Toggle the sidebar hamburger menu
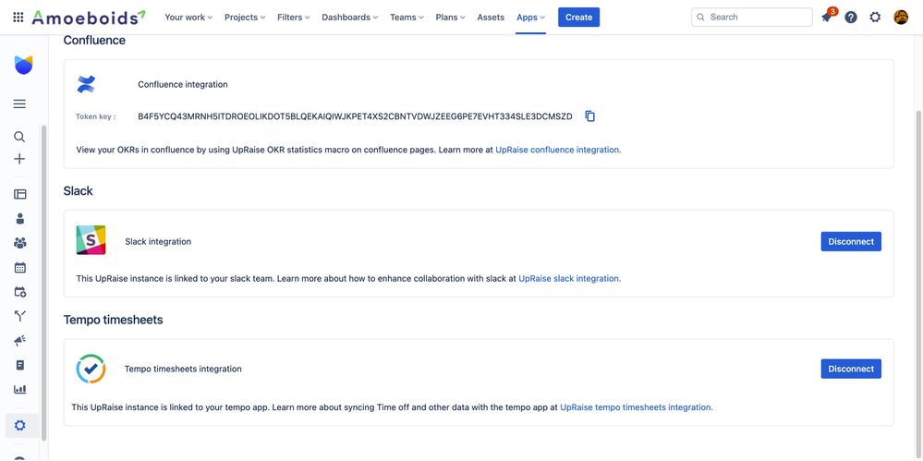 click(x=19, y=104)
